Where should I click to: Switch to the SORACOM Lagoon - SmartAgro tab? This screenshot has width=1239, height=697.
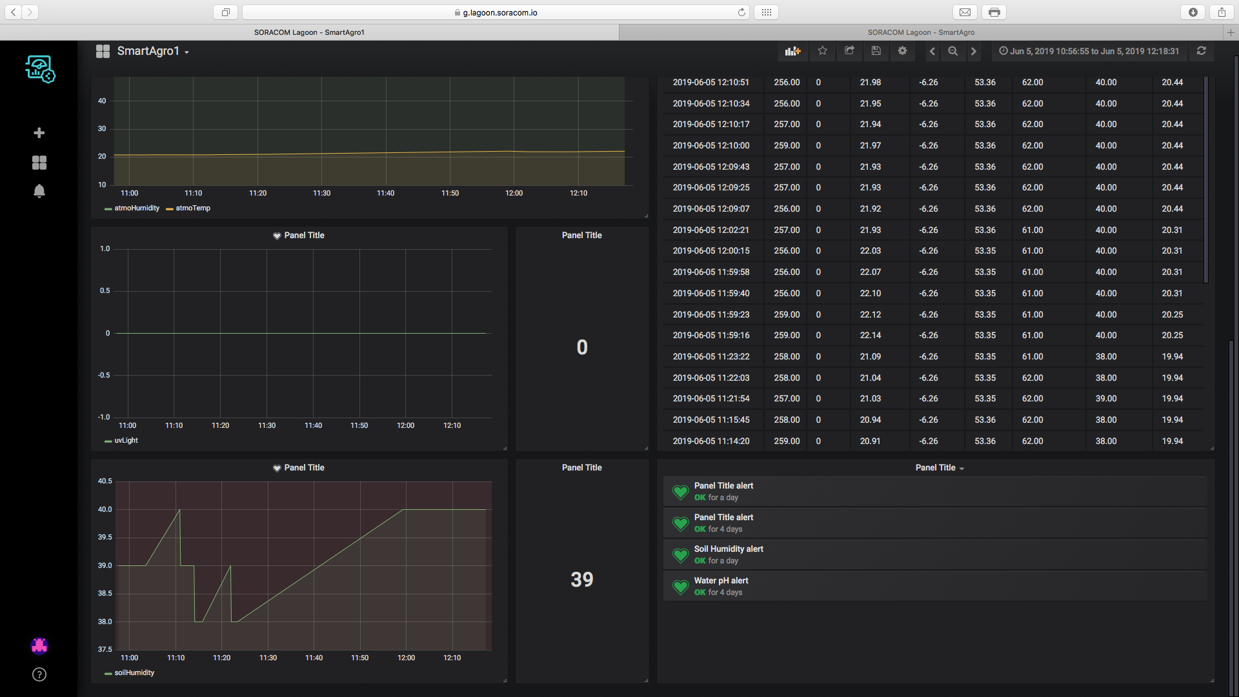[921, 32]
